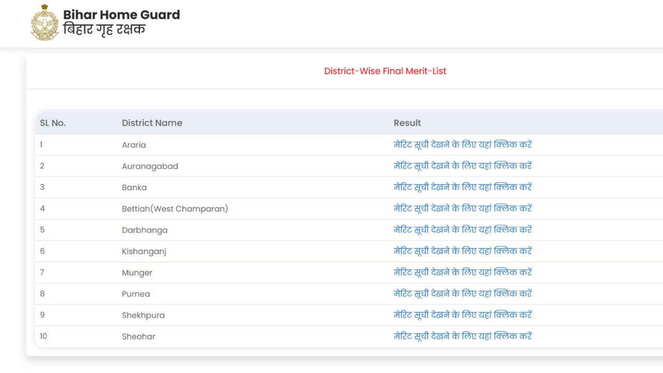Viewport: 663px width, 373px height.
Task: Select the Purnea district name cell
Action: click(136, 294)
